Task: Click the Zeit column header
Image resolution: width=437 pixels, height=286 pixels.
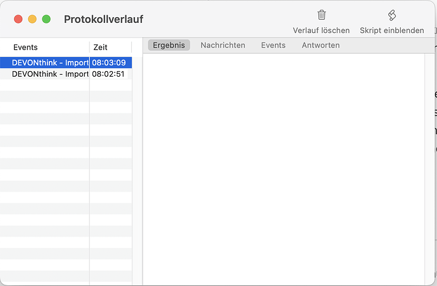Action: [109, 48]
